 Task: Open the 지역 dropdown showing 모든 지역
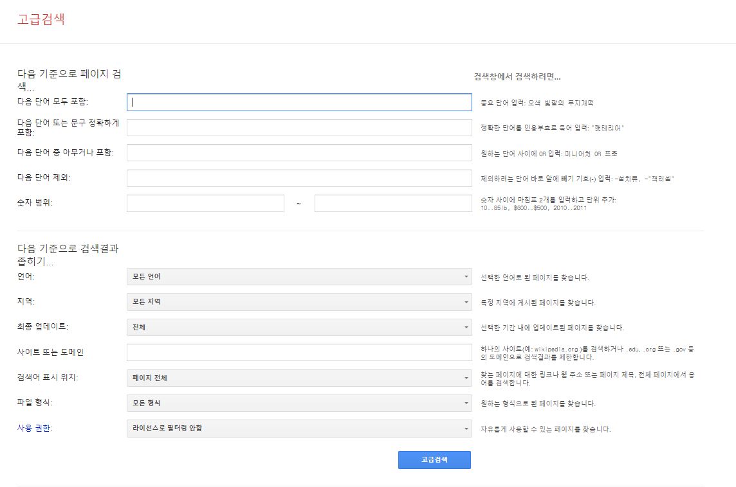click(x=299, y=301)
